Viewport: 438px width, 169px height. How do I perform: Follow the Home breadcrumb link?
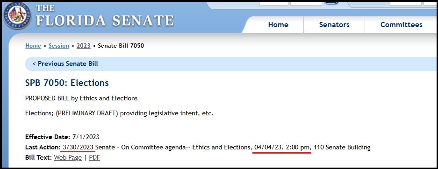33,46
